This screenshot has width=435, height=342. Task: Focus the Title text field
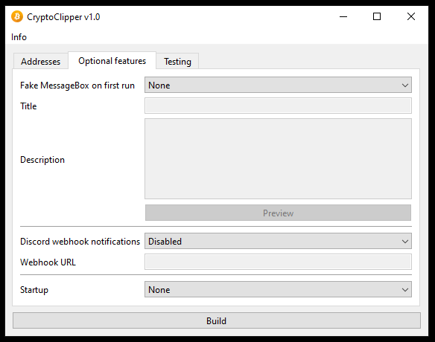[x=278, y=106]
